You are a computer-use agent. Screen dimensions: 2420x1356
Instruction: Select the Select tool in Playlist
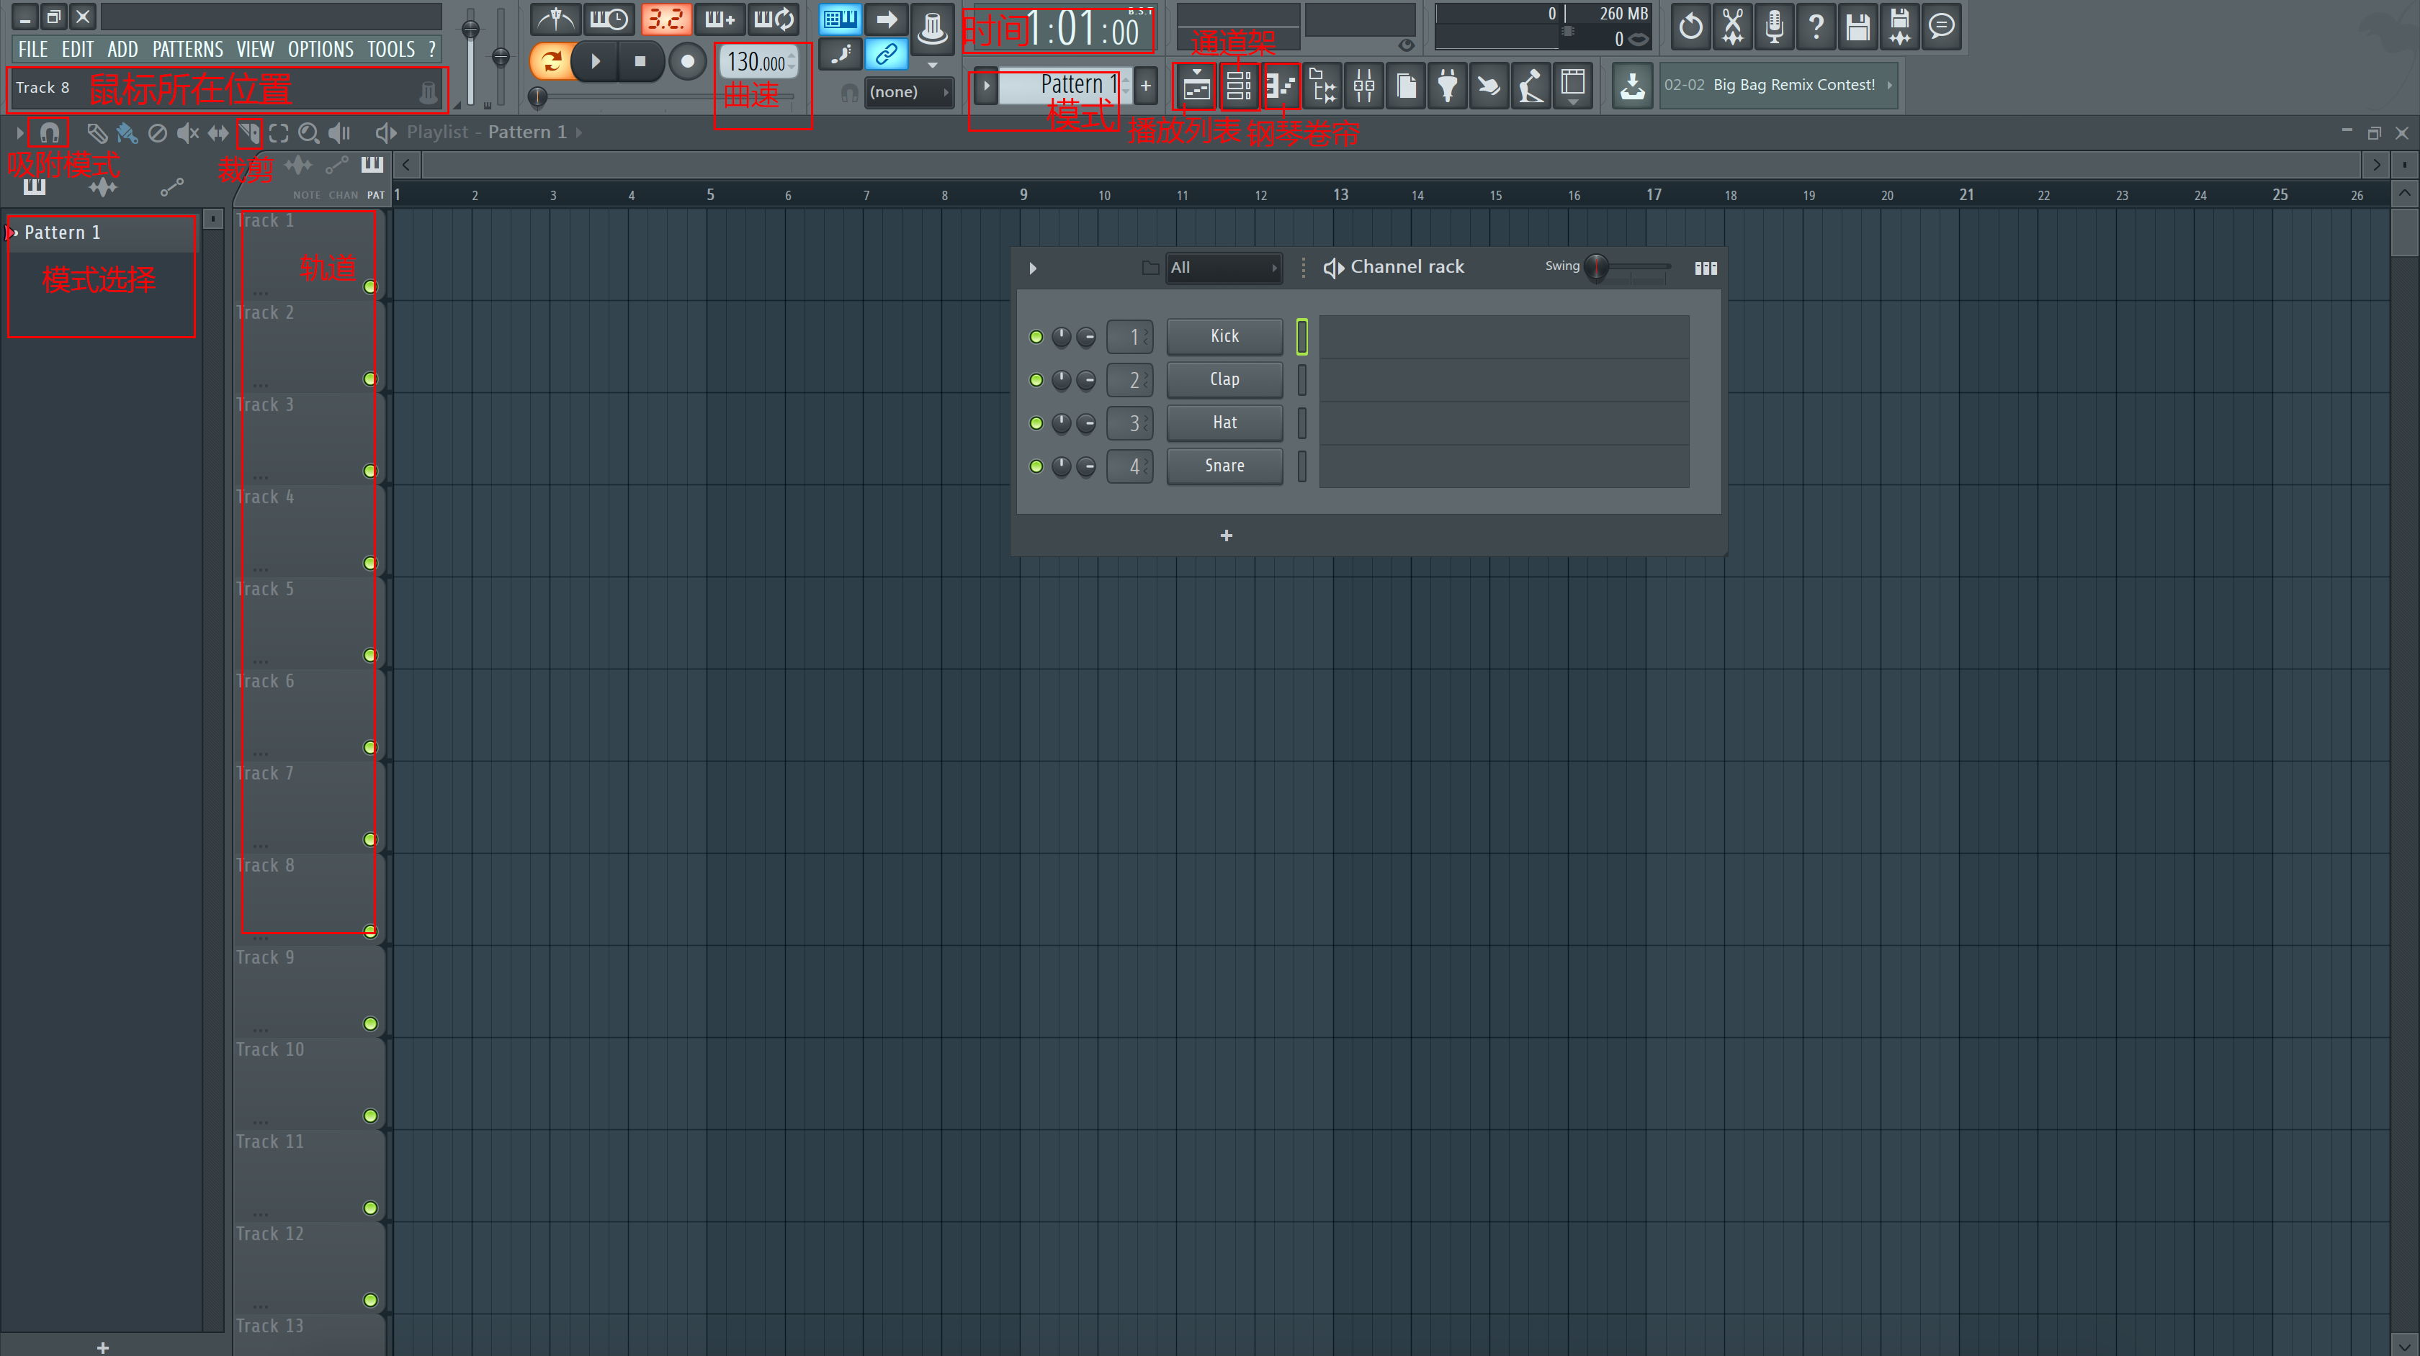click(279, 133)
